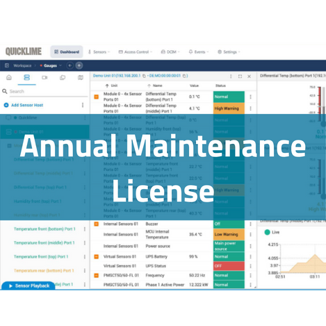326x326 pixels.
Task: Open options for Phase 1 Active Power row
Action: coord(250,285)
